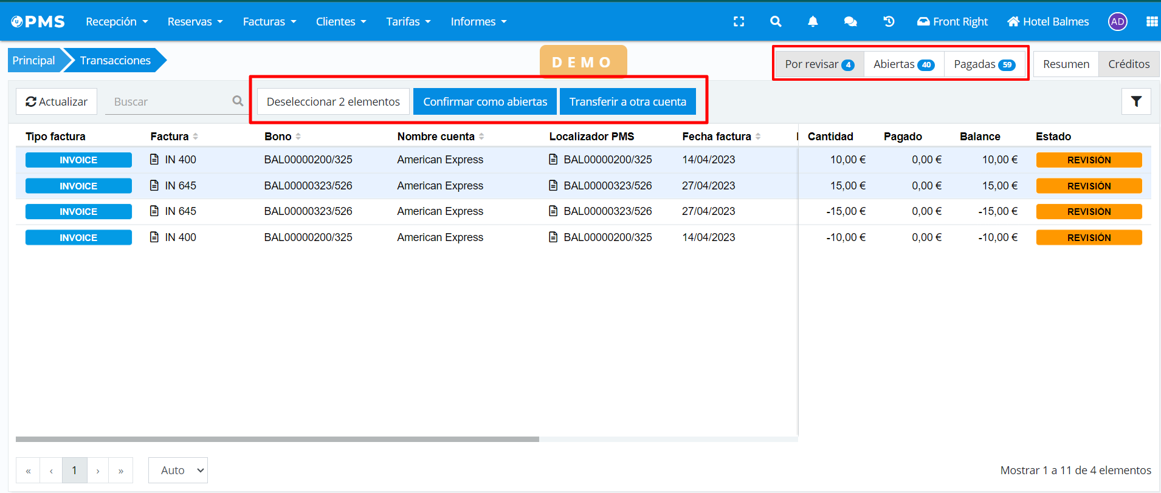Click the horizontal table scrollbar
1161x493 pixels.
click(x=277, y=439)
